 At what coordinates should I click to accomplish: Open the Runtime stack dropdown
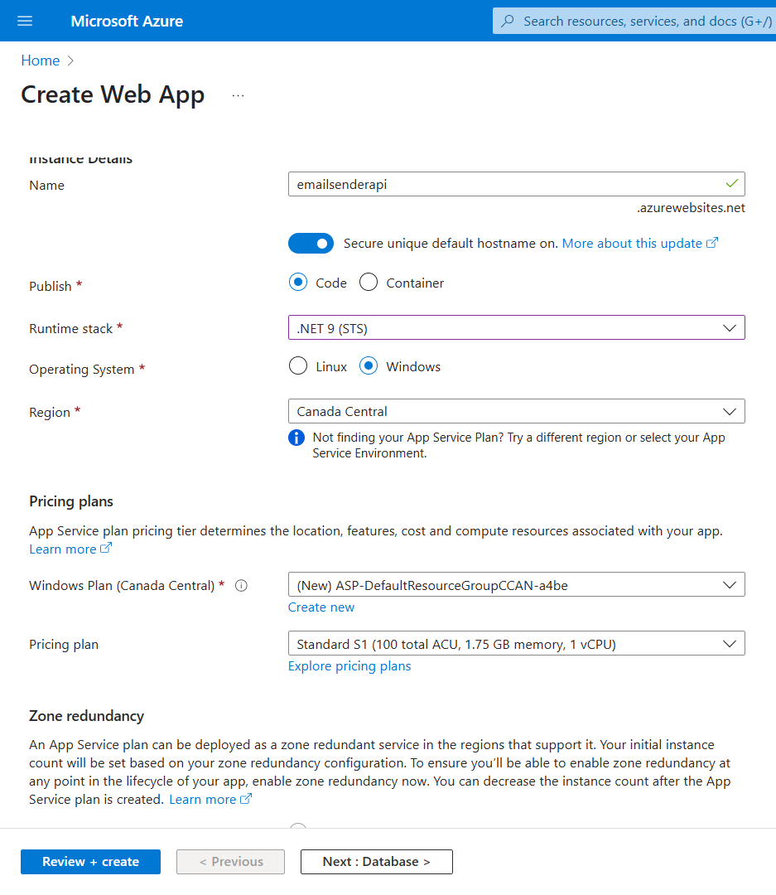pos(517,327)
